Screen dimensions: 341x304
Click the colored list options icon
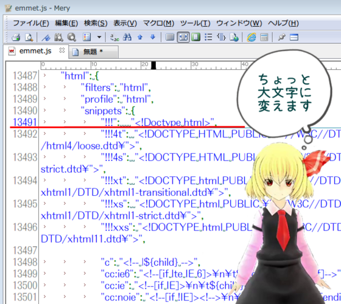pyautogui.click(x=86, y=37)
